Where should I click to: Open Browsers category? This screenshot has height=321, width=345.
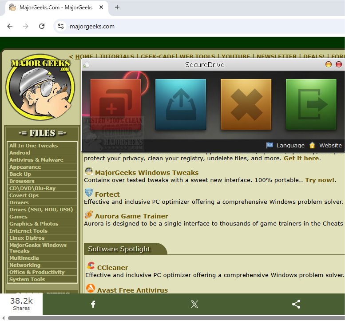click(42, 181)
